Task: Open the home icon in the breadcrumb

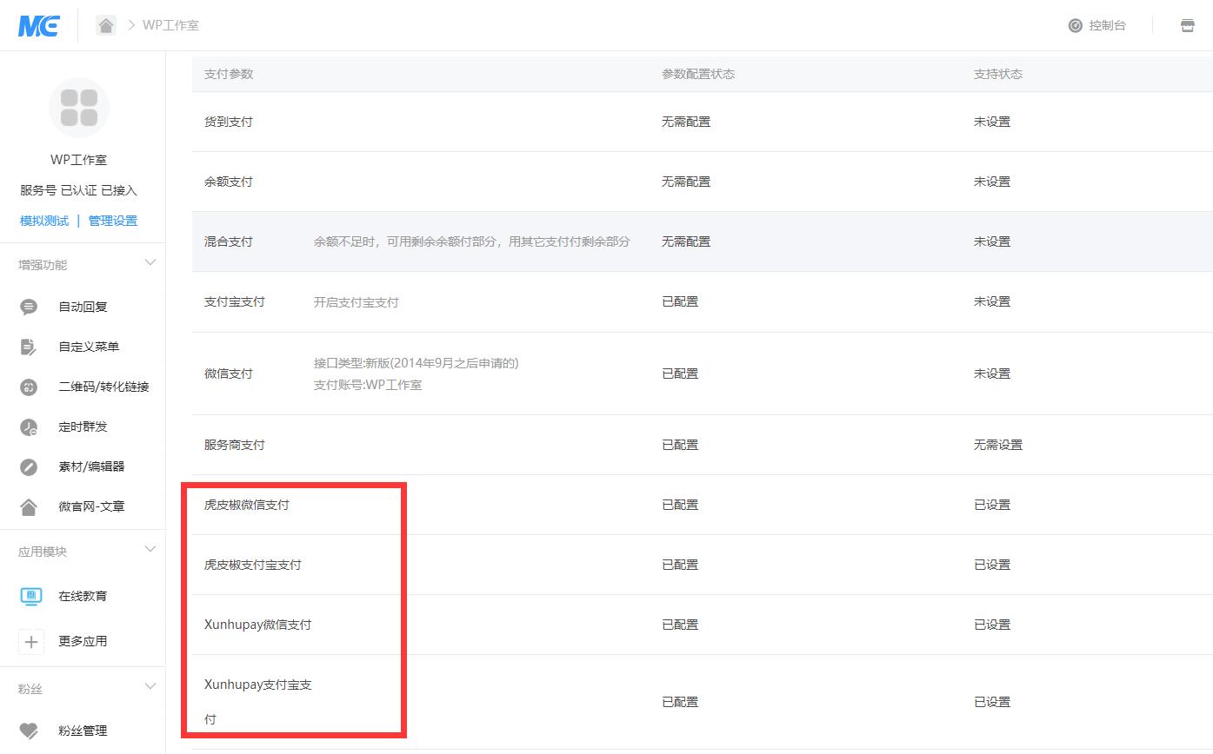Action: 106,25
